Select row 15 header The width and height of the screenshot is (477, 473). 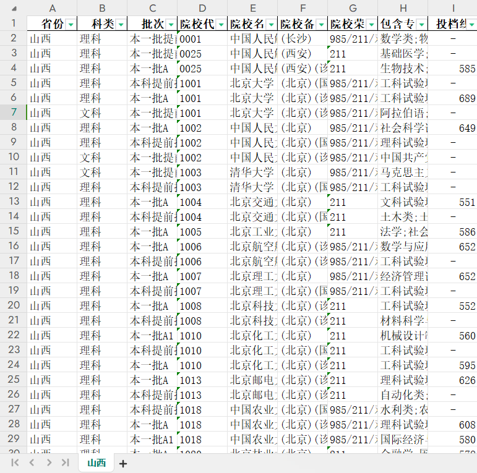(x=14, y=231)
